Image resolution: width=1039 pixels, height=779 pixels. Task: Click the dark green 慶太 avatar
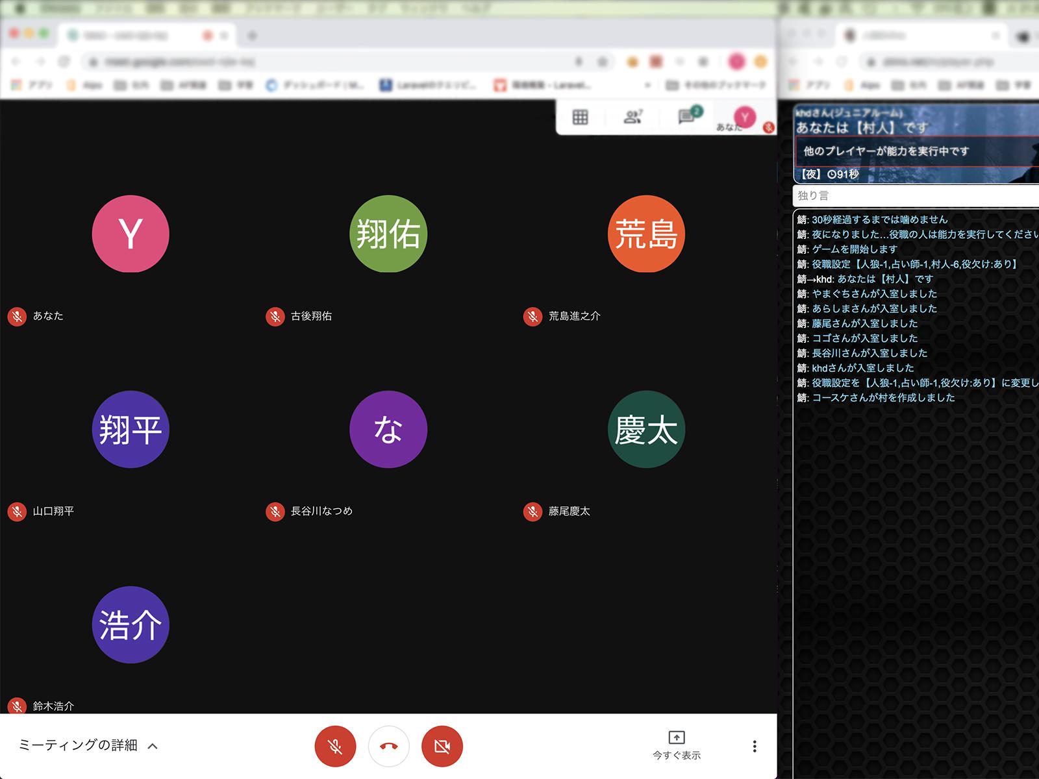click(646, 429)
